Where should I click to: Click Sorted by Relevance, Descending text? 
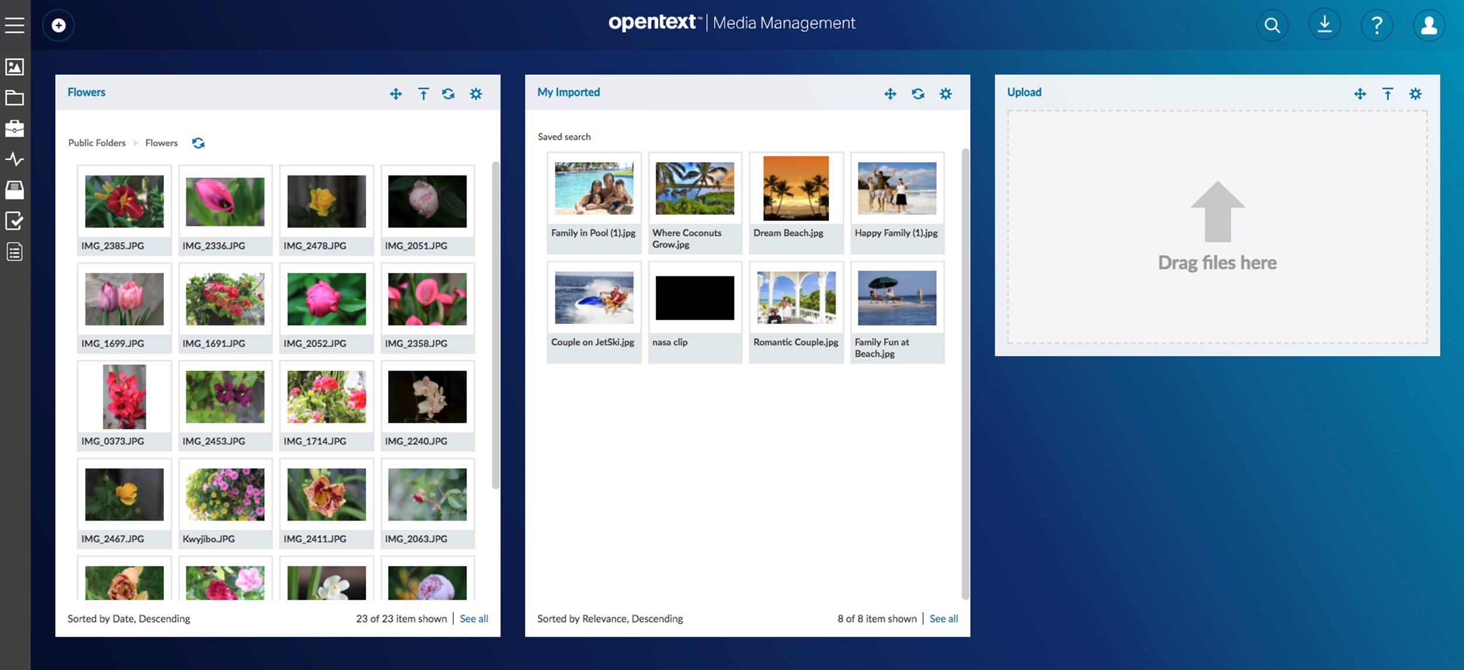610,618
